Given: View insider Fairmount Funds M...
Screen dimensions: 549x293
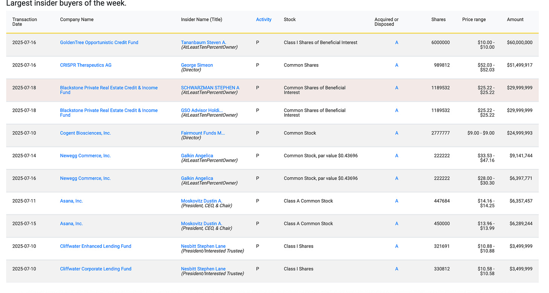Looking at the screenshot, I should pos(203,133).
